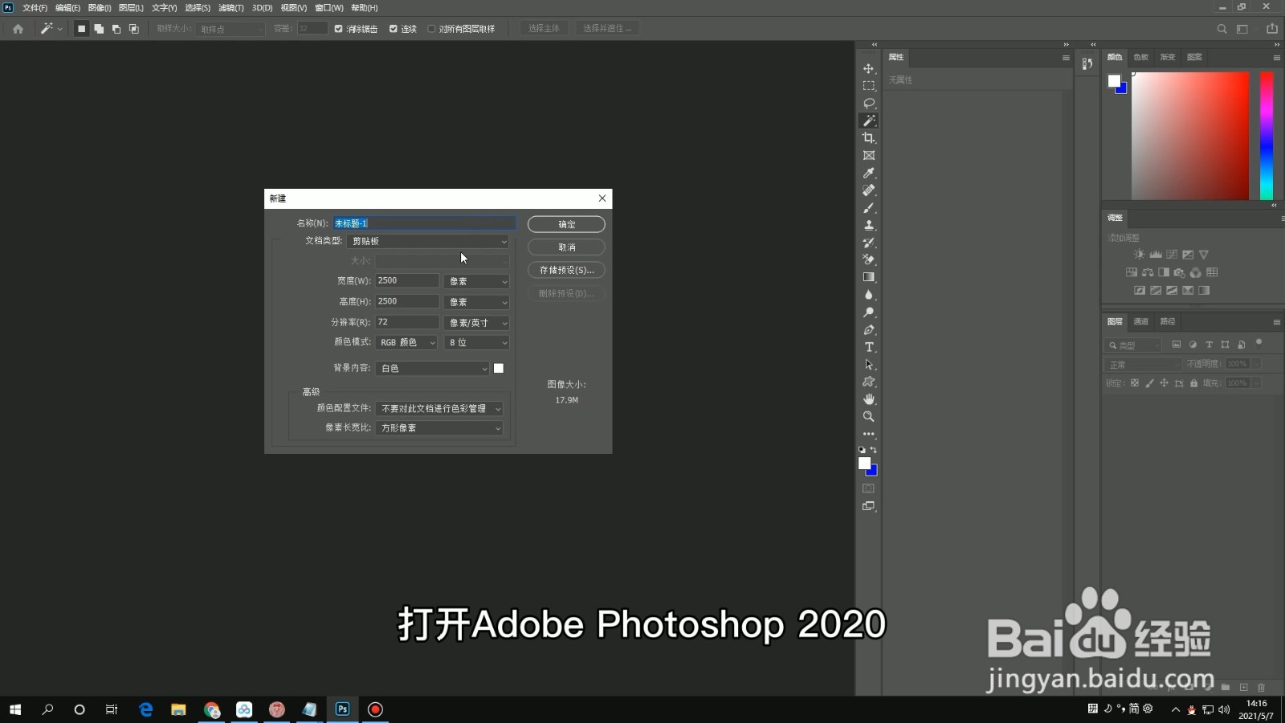Image resolution: width=1285 pixels, height=723 pixels.
Task: Cancel the new document dialog (取消)
Action: pyautogui.click(x=566, y=247)
